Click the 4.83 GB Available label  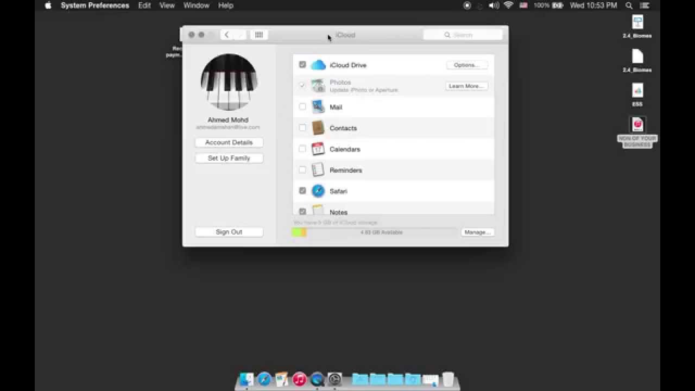click(x=381, y=232)
